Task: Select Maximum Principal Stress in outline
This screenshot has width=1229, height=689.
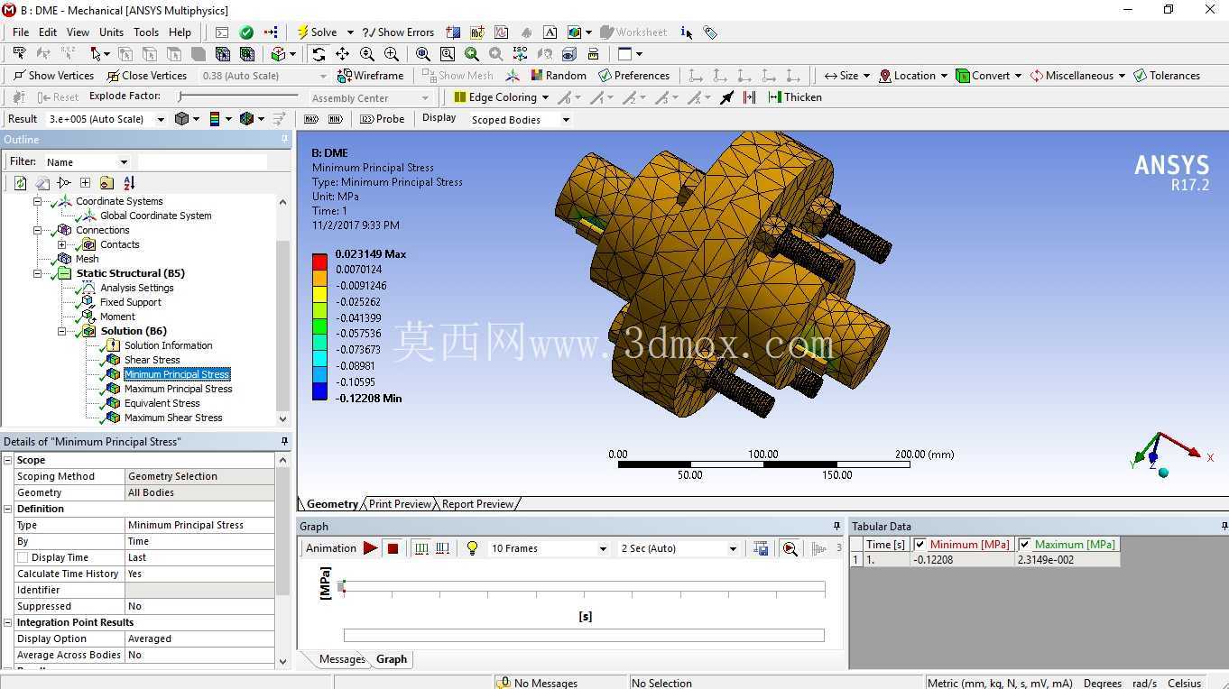Action: tap(178, 389)
